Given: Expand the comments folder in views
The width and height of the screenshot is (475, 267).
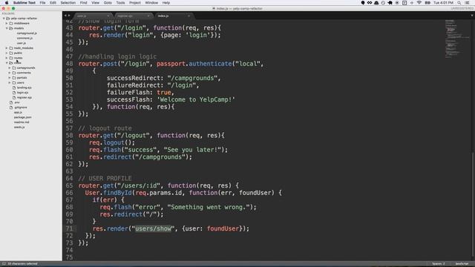Looking at the screenshot, I should (x=10, y=73).
